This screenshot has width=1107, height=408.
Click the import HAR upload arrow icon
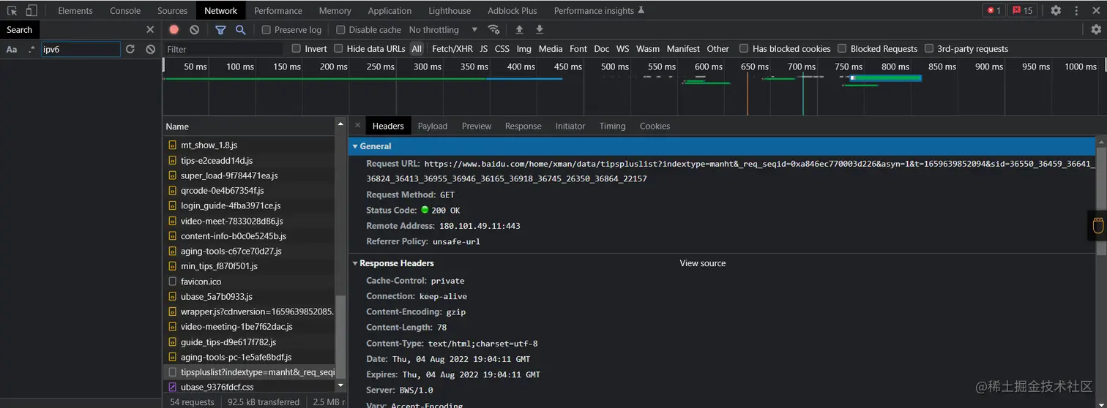point(520,30)
